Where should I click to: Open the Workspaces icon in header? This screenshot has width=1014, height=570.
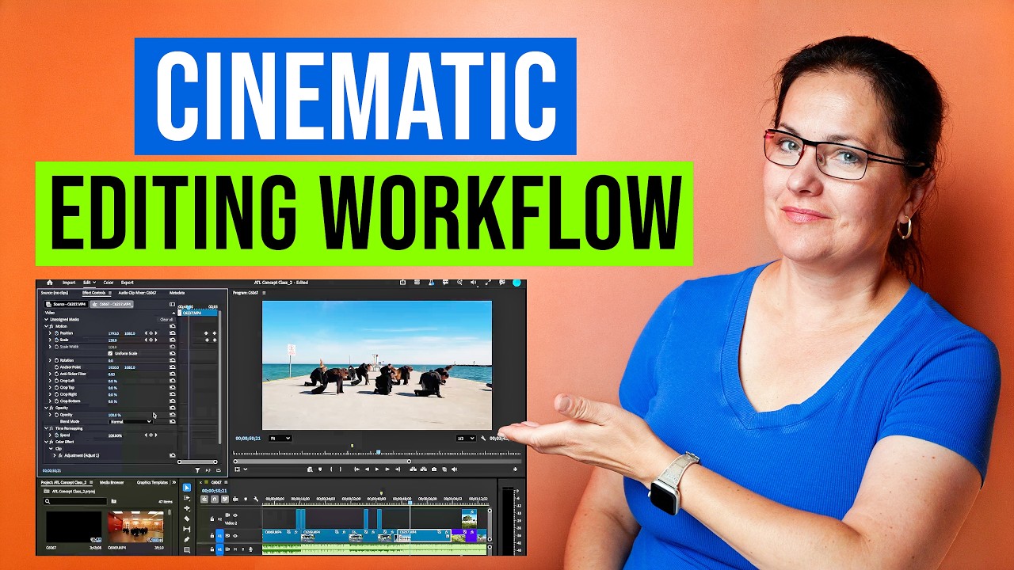click(x=417, y=282)
